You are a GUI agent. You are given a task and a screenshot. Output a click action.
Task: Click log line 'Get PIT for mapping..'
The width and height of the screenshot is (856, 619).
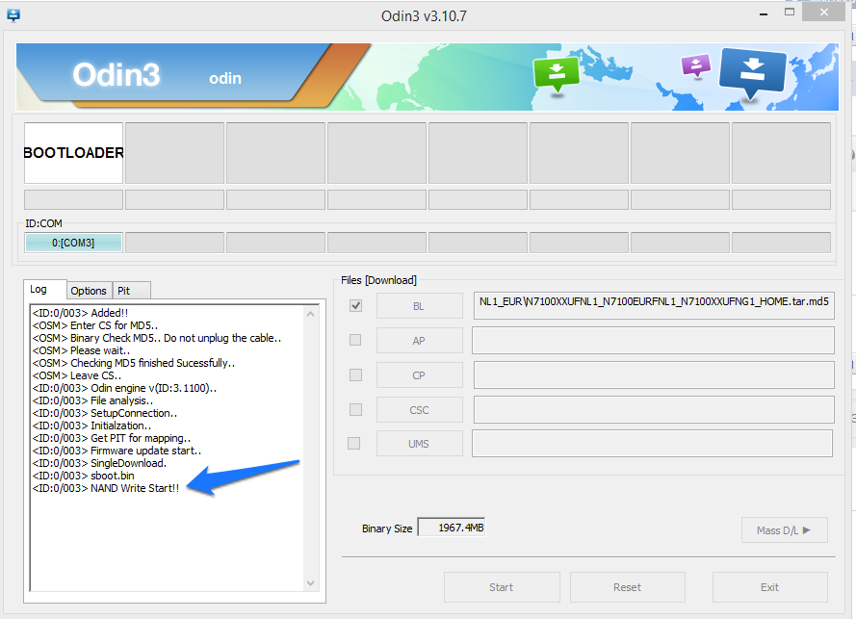coord(112,438)
